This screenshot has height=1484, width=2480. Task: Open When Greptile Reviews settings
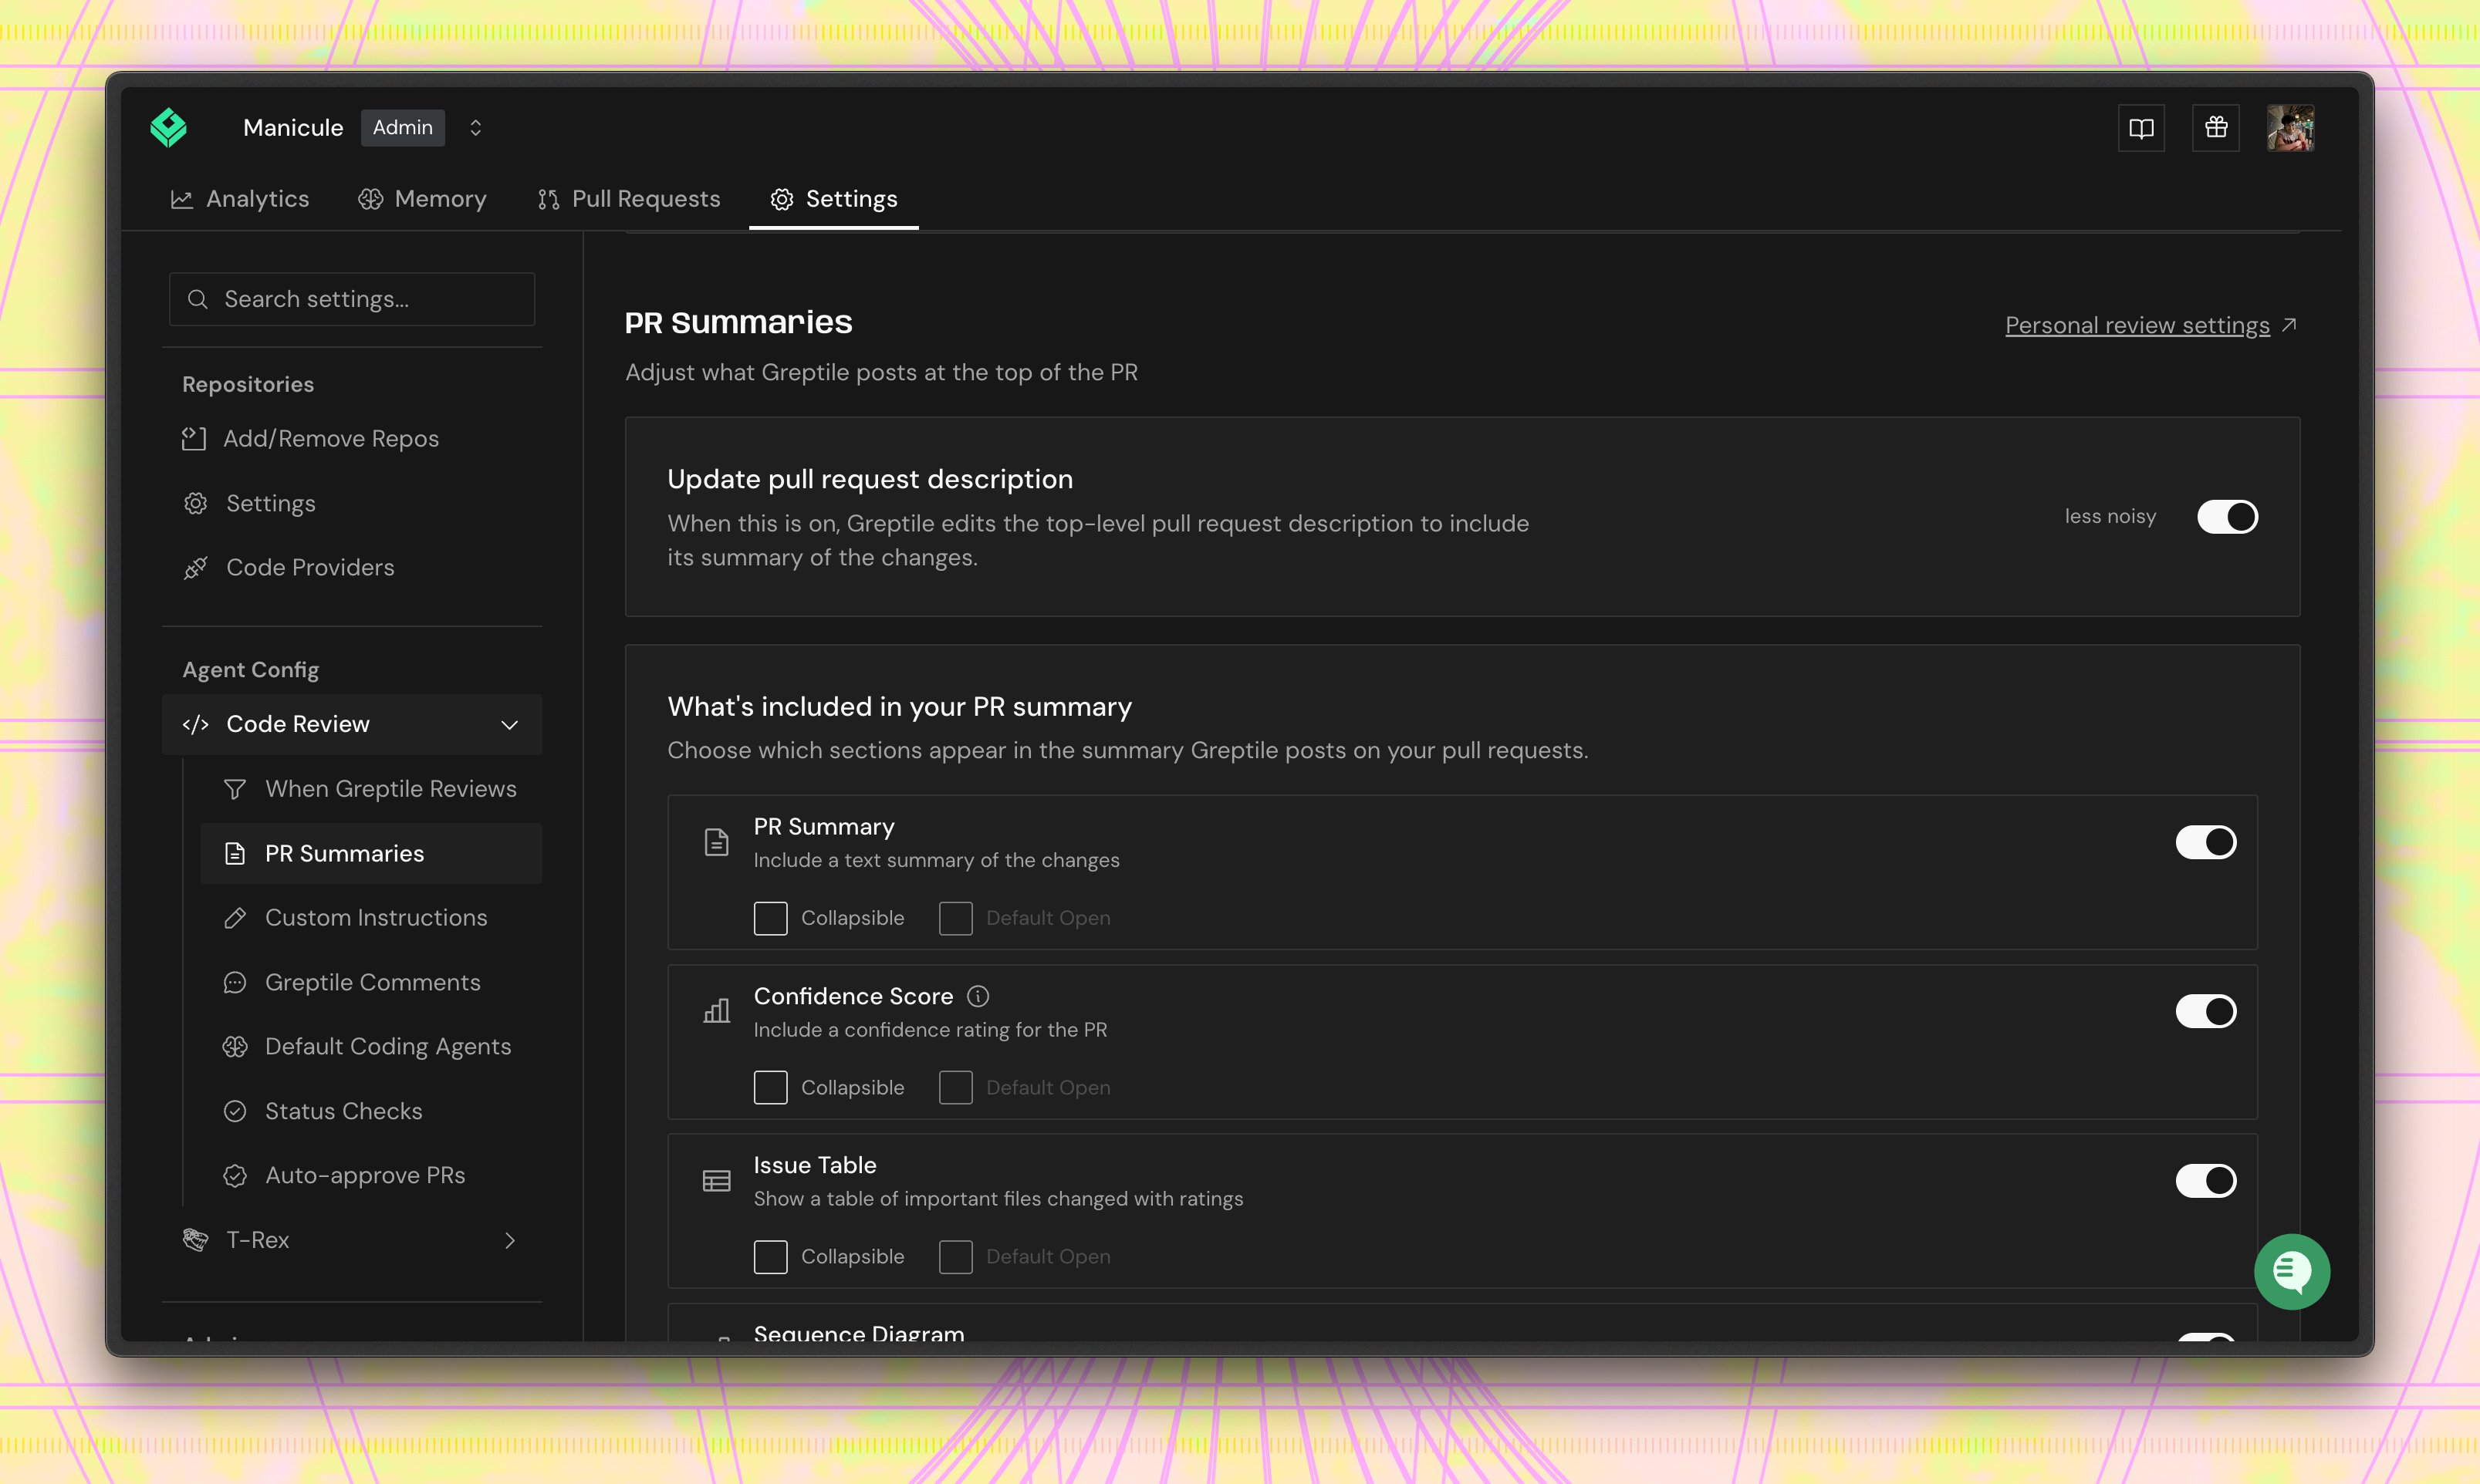pos(371,789)
